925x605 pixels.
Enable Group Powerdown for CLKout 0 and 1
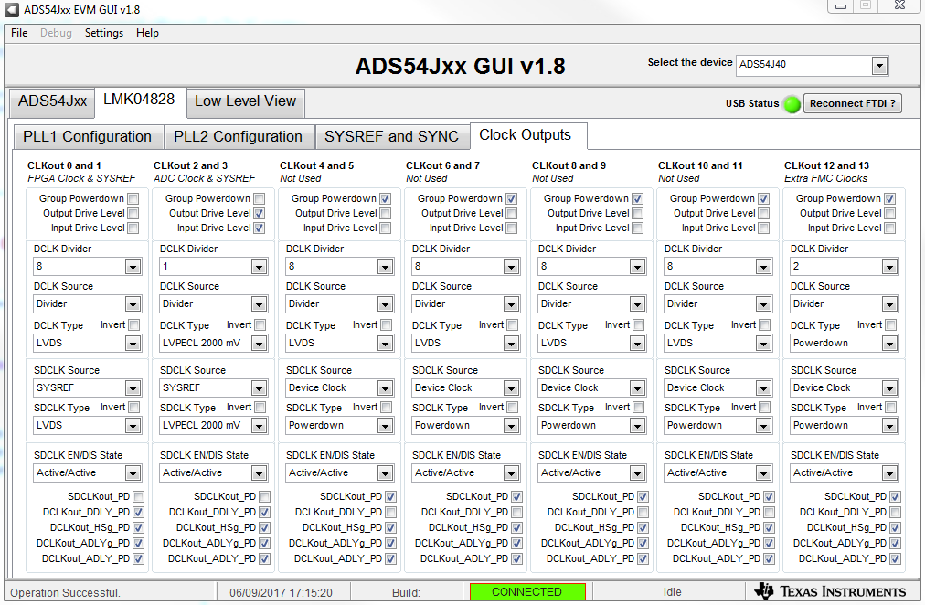click(132, 198)
